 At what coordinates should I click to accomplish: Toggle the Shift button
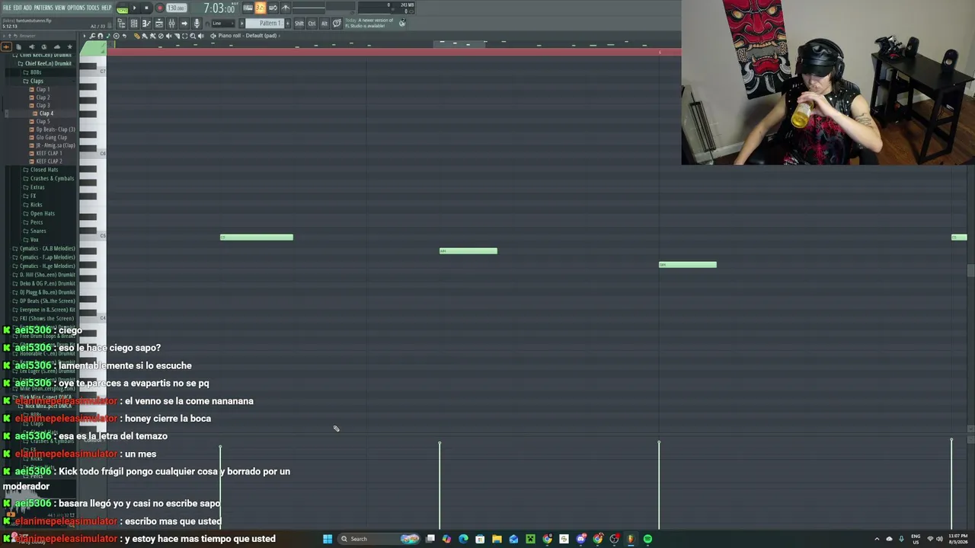pos(299,24)
